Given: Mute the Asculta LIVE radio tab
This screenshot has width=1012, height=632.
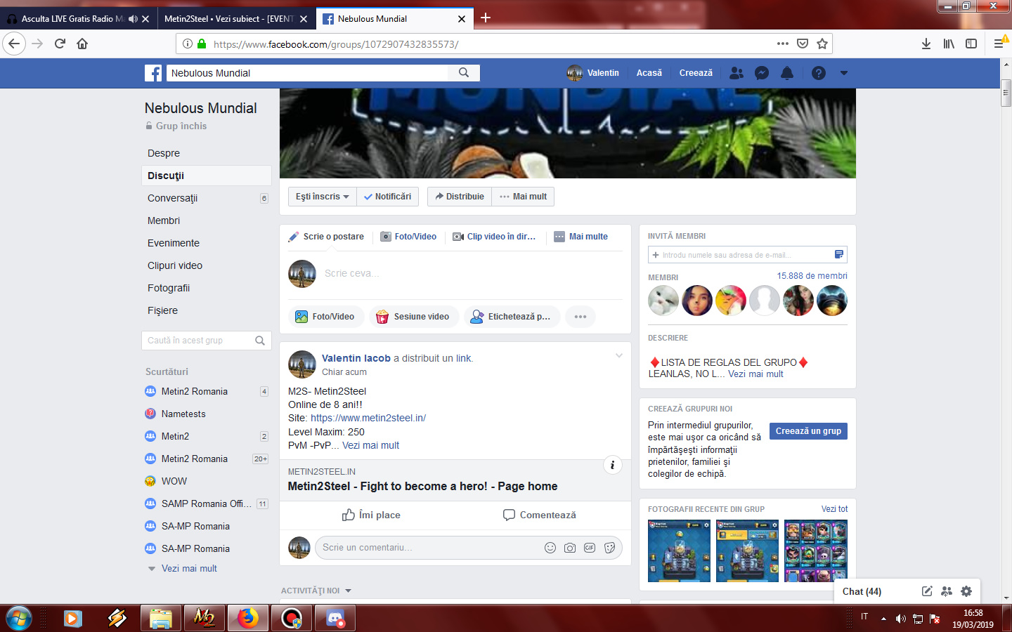Looking at the screenshot, I should (x=133, y=19).
